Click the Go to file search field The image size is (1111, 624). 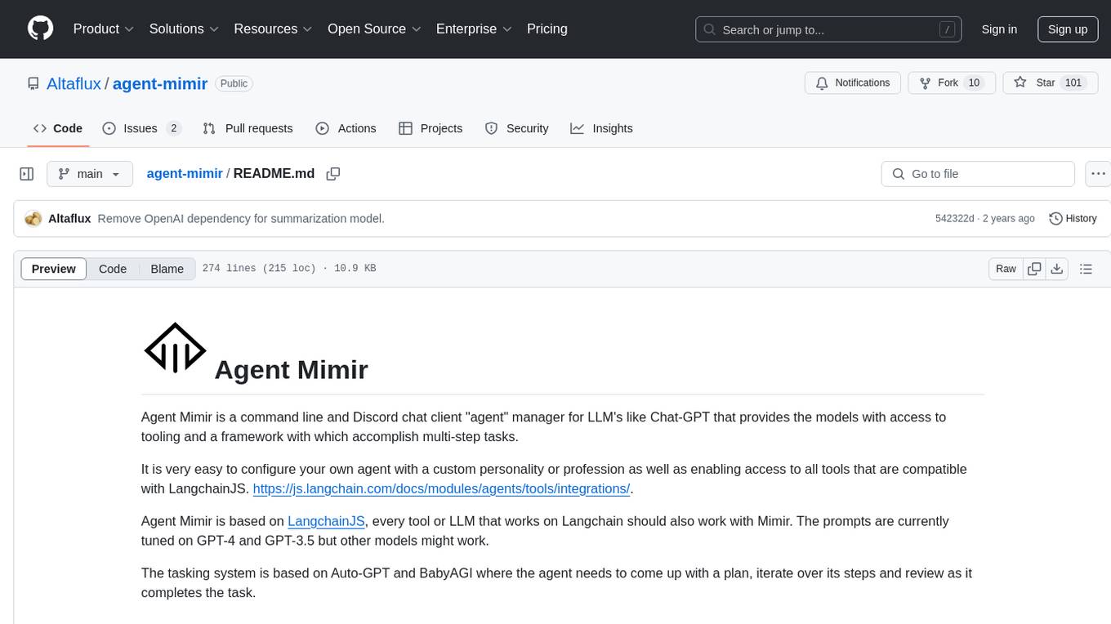978,174
